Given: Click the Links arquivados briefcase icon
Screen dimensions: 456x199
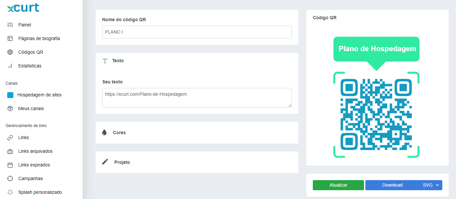Looking at the screenshot, I should click(10, 151).
